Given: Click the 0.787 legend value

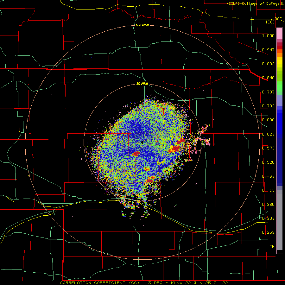Looking at the screenshot, I should point(268,92).
